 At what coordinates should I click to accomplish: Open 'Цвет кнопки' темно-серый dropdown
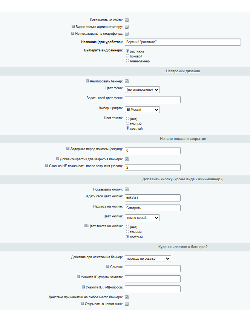142,218
